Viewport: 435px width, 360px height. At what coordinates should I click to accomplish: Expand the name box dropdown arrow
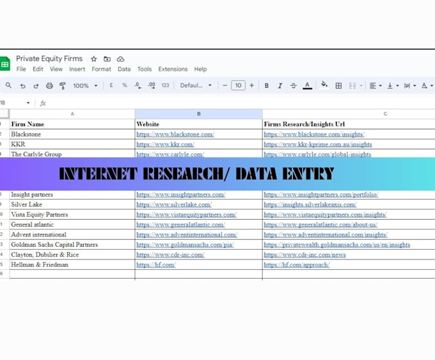28,102
